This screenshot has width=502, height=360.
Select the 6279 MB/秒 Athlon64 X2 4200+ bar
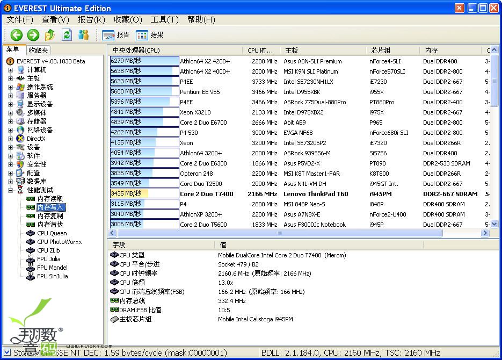[144, 61]
